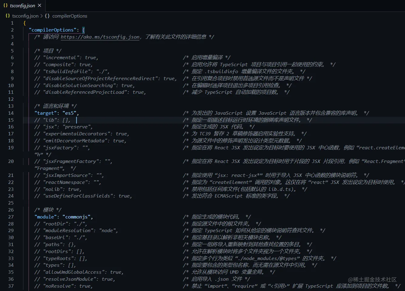Open the https://aka.ms/tsconfig.json link
Viewport: 405px width, 291px height.
pos(100,37)
